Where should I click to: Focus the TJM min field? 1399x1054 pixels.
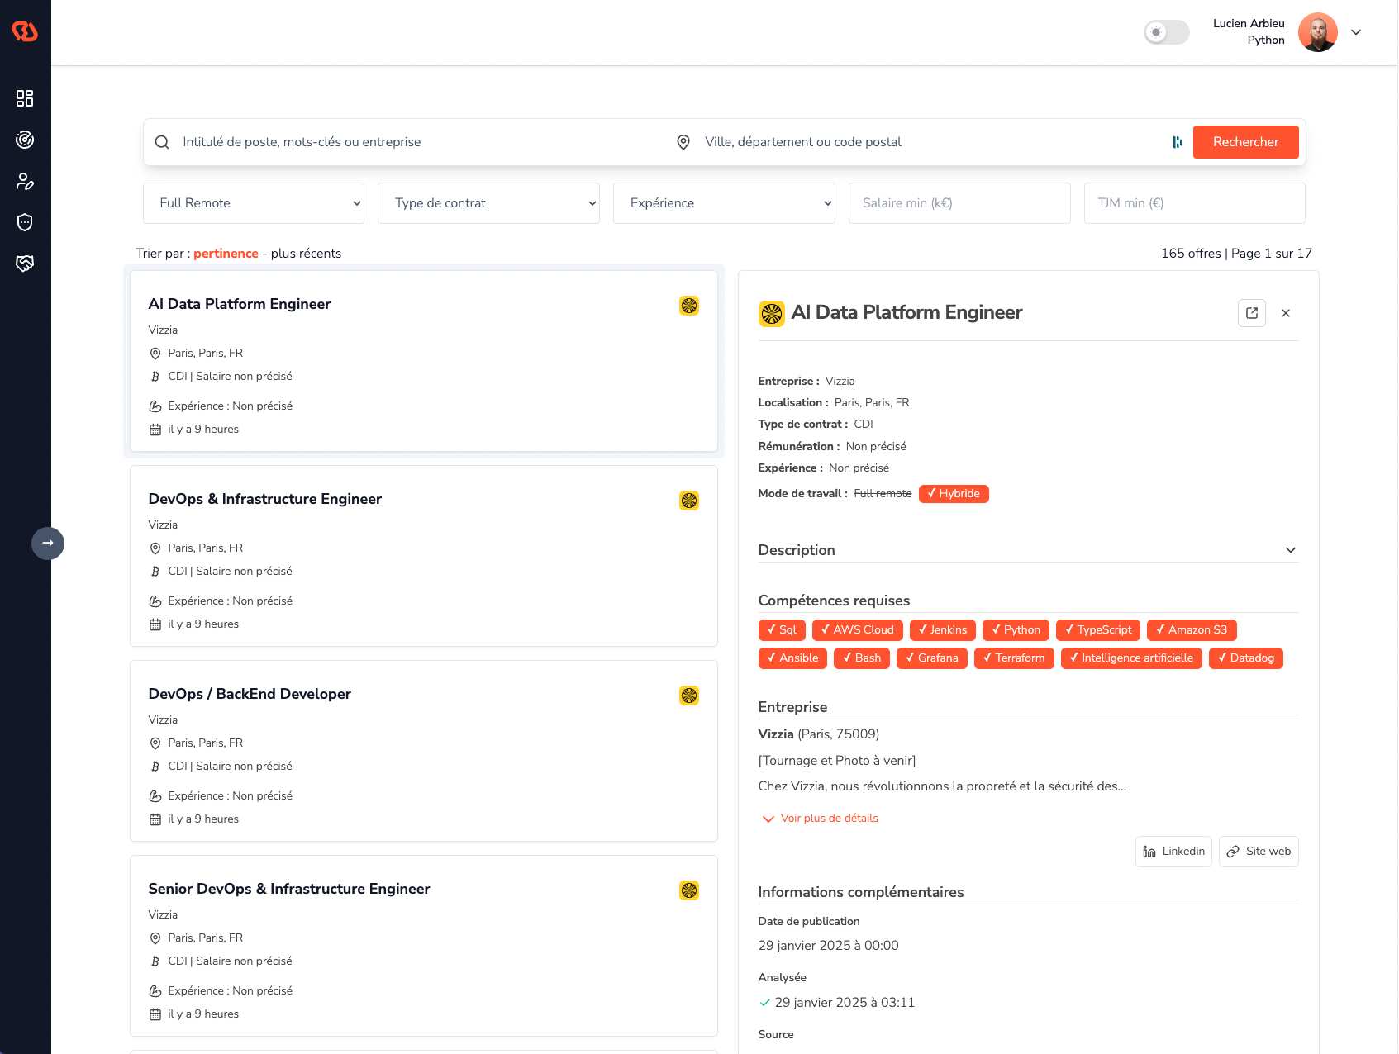pos(1194,203)
